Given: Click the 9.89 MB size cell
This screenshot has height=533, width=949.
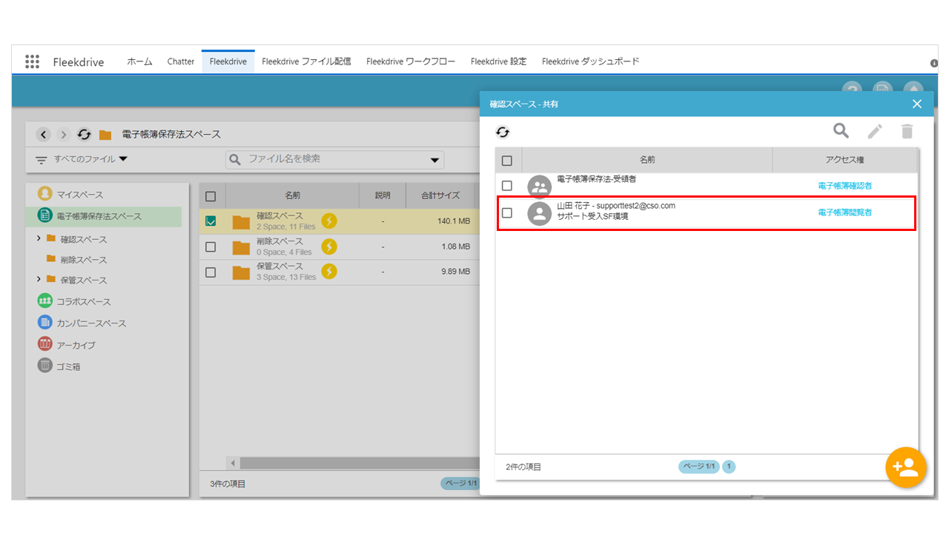Looking at the screenshot, I should point(455,272).
